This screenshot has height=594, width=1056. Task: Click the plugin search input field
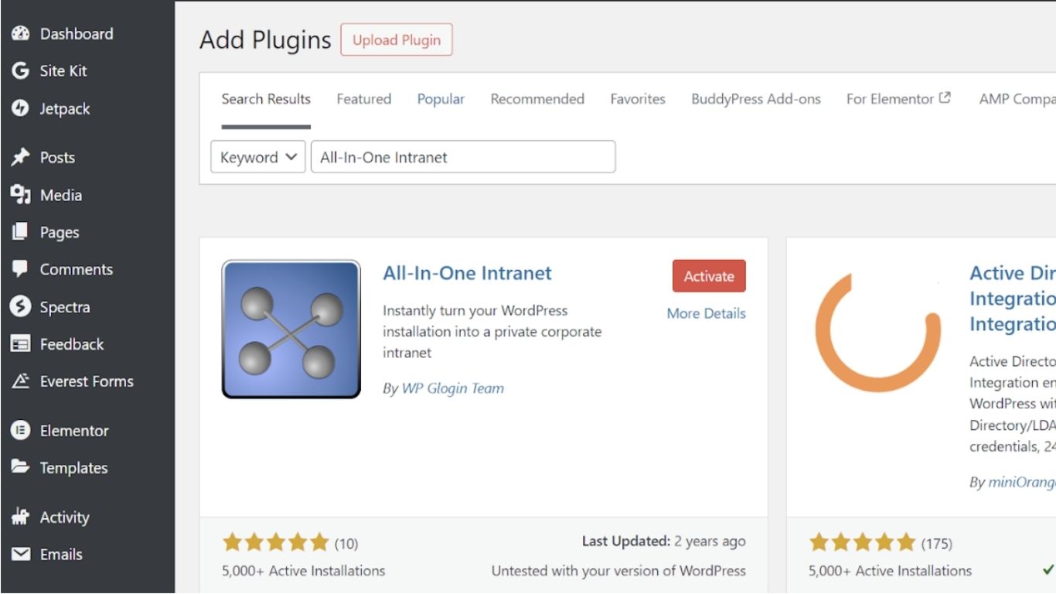tap(462, 157)
